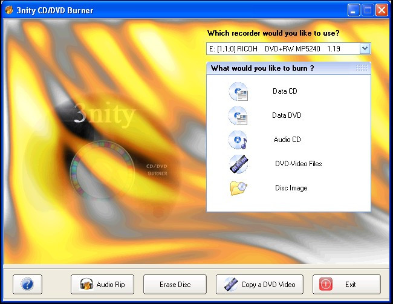This screenshot has width=393, height=304.
Task: Click the Data CD disc icon
Action: pyautogui.click(x=238, y=91)
